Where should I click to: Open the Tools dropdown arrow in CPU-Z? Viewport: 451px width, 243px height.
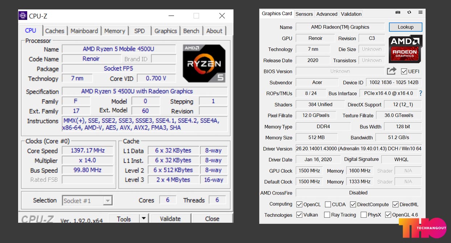144,218
